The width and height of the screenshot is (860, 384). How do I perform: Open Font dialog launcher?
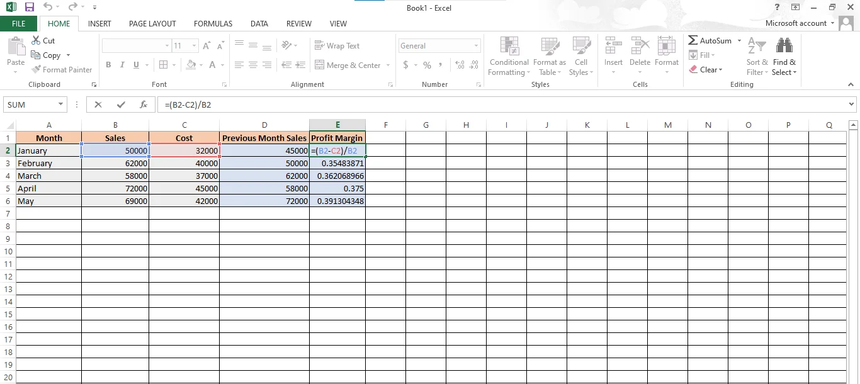tap(223, 84)
